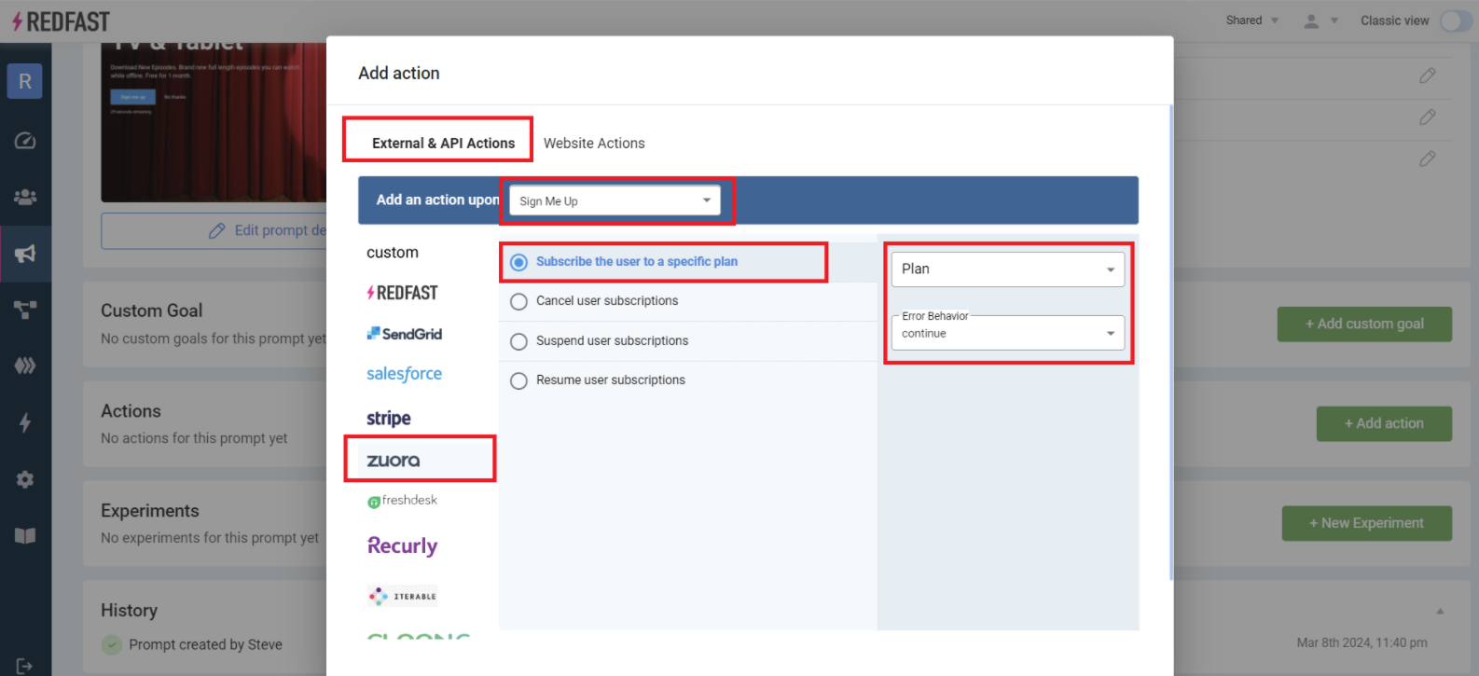Viewport: 1479px width, 676px height.
Task: Select the Iterable integration
Action: point(403,596)
